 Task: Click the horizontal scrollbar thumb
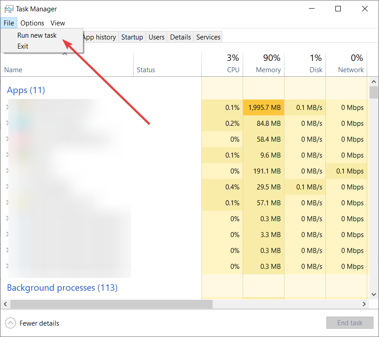tap(111, 304)
